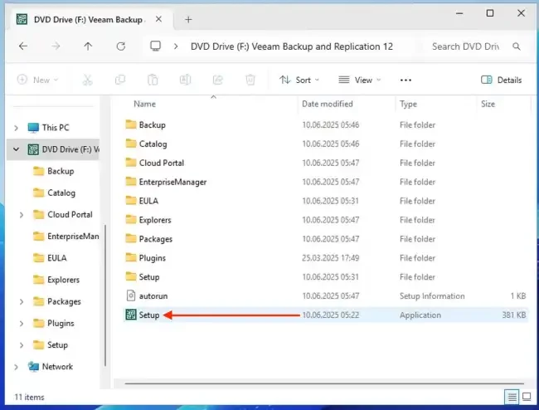Select EnterpriseMan in the navigation tree
This screenshot has height=410, width=539.
[73, 237]
